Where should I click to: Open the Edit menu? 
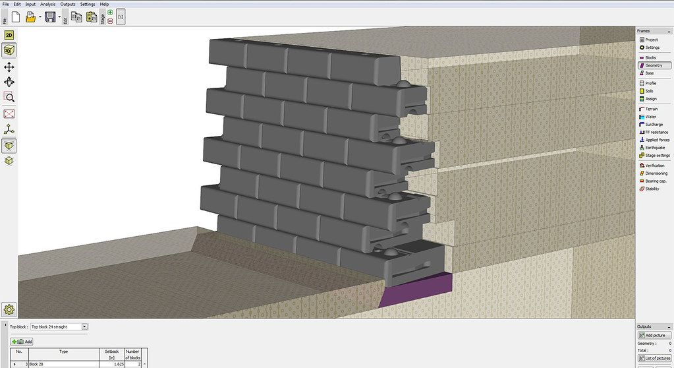click(16, 4)
